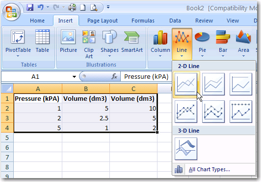Open the Undo history dropdown arrow
Image resolution: width=261 pixels, height=182 pixels.
click(x=48, y=7)
